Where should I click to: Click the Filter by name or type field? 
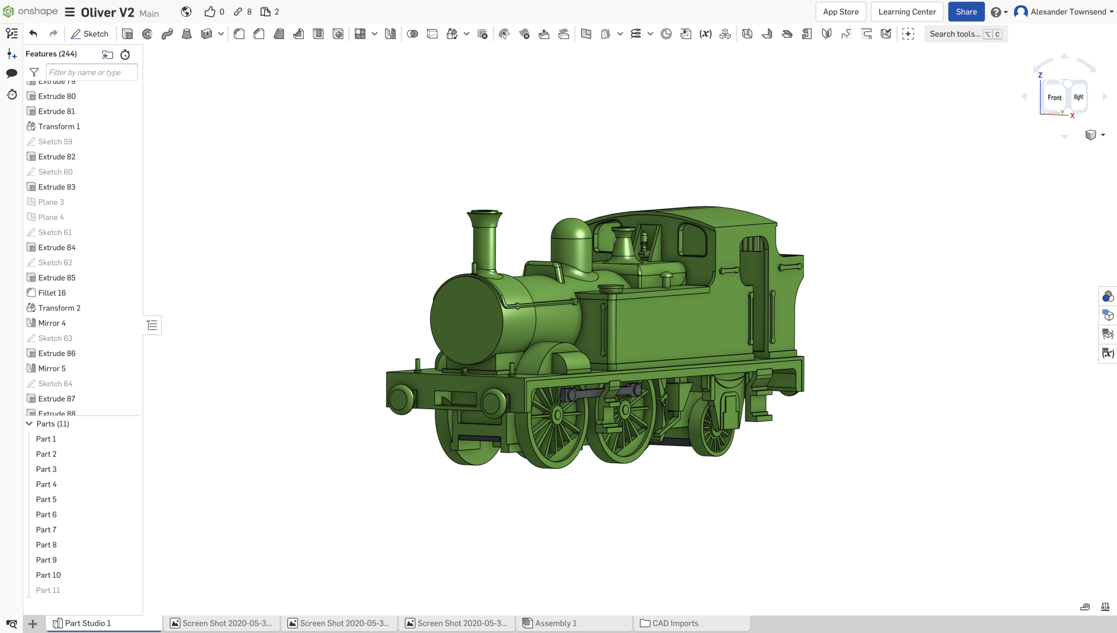tap(92, 72)
